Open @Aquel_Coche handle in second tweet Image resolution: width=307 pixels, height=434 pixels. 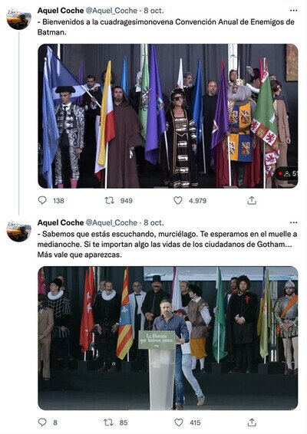click(x=111, y=222)
